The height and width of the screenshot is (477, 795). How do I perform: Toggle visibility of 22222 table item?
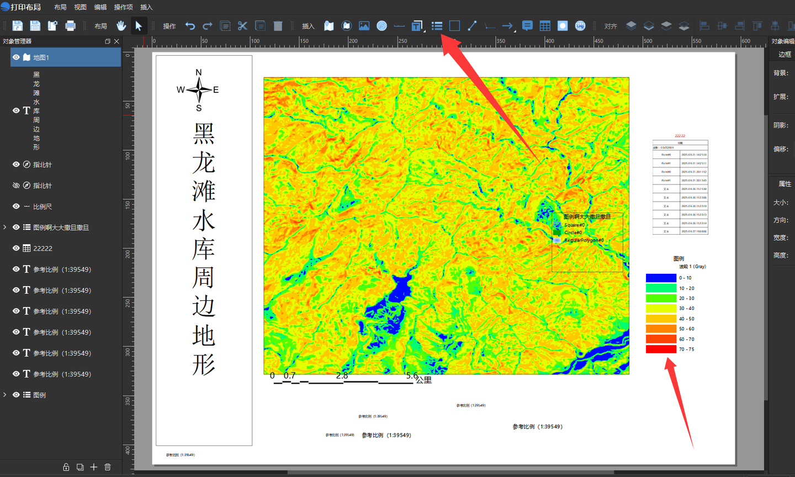pyautogui.click(x=16, y=248)
